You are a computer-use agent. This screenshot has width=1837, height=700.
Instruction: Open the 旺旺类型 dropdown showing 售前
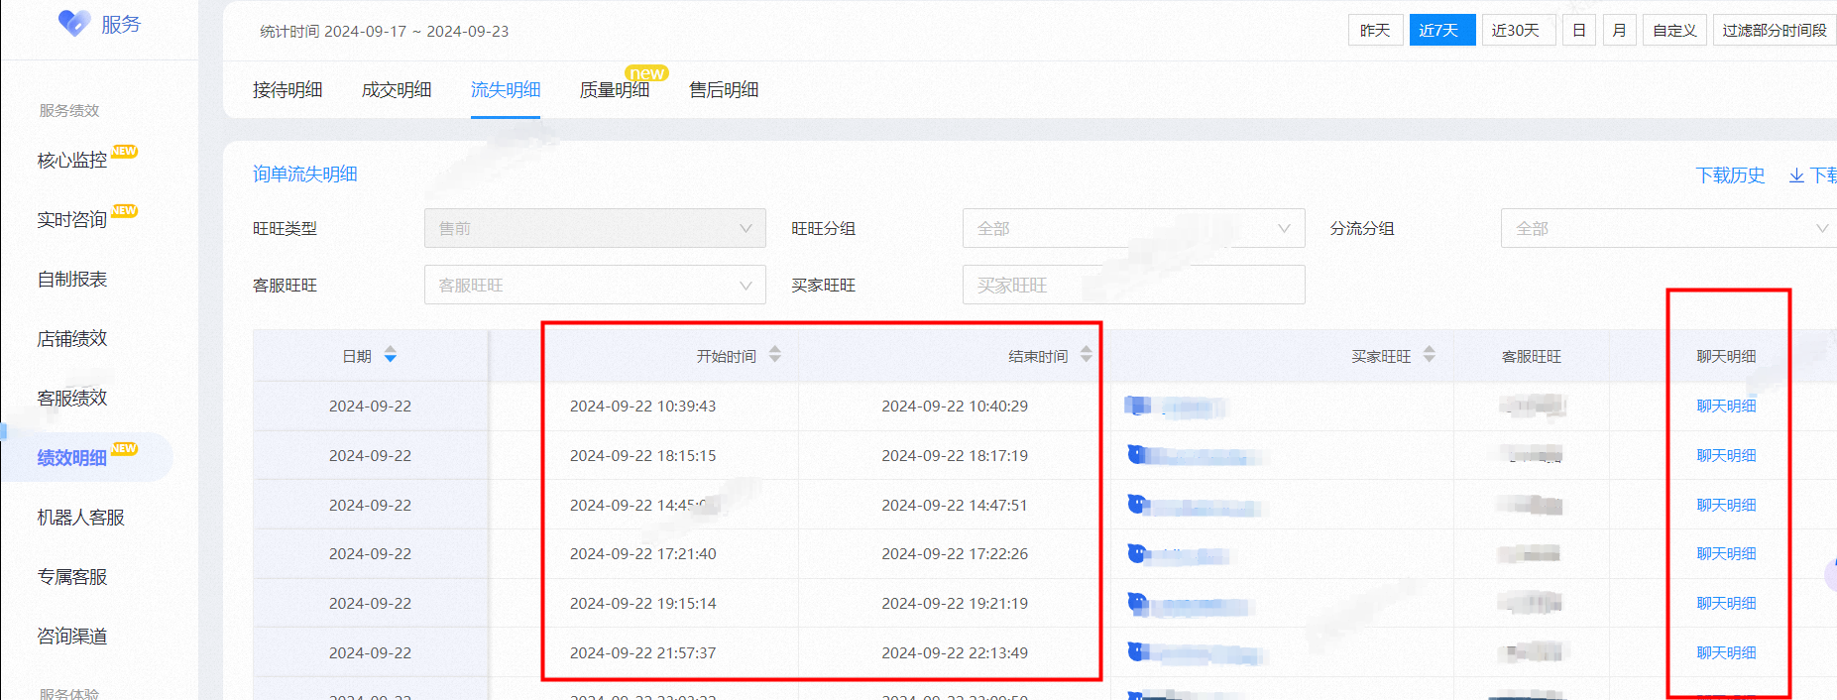pos(595,228)
